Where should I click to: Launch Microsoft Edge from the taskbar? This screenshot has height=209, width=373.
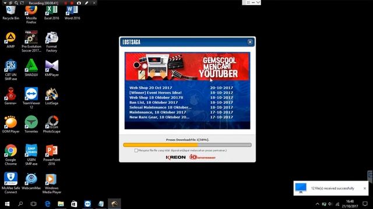tap(48, 204)
